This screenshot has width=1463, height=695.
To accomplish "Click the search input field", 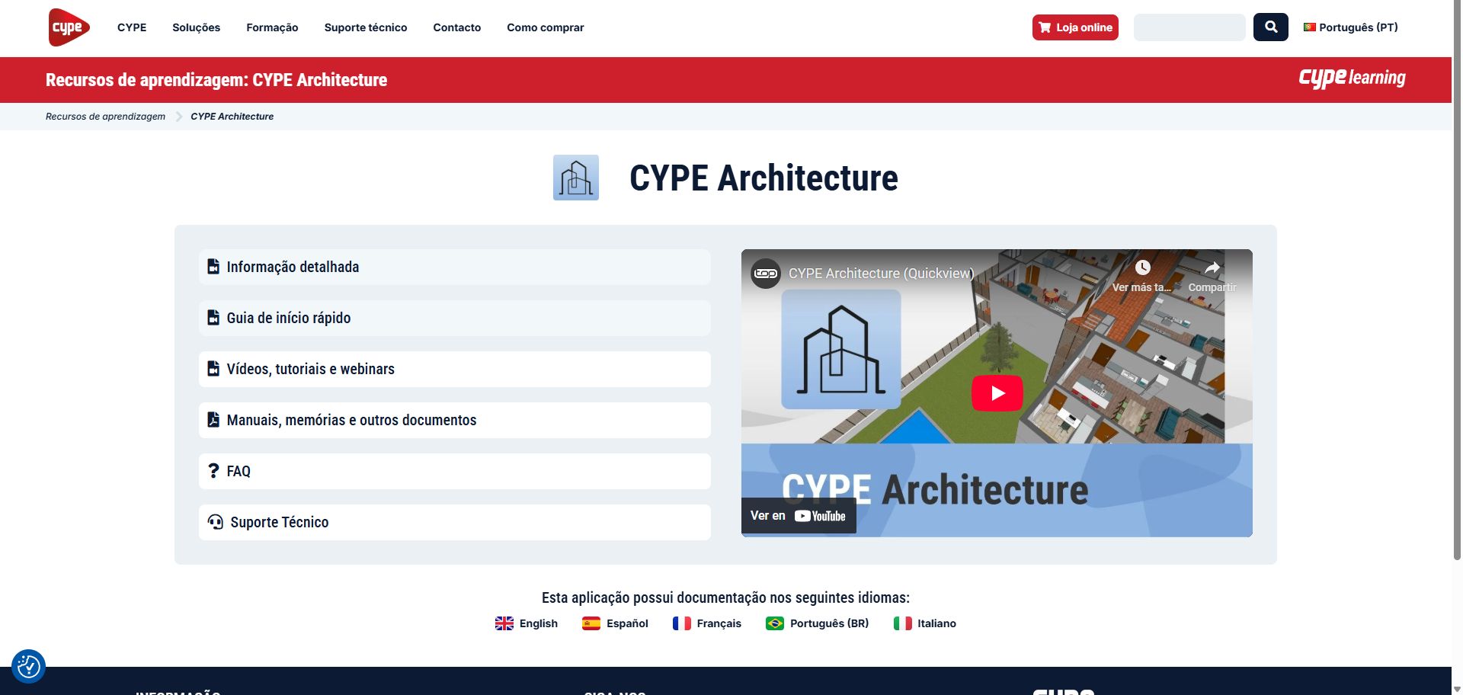I will (1189, 27).
